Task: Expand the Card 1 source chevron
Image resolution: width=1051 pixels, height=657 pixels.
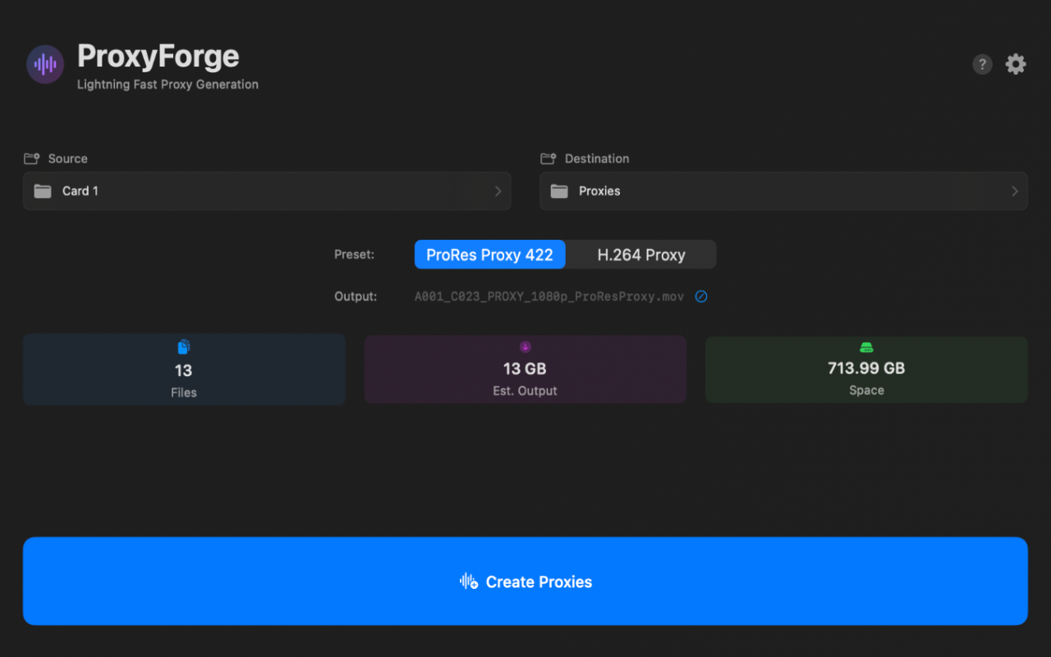Action: 498,191
